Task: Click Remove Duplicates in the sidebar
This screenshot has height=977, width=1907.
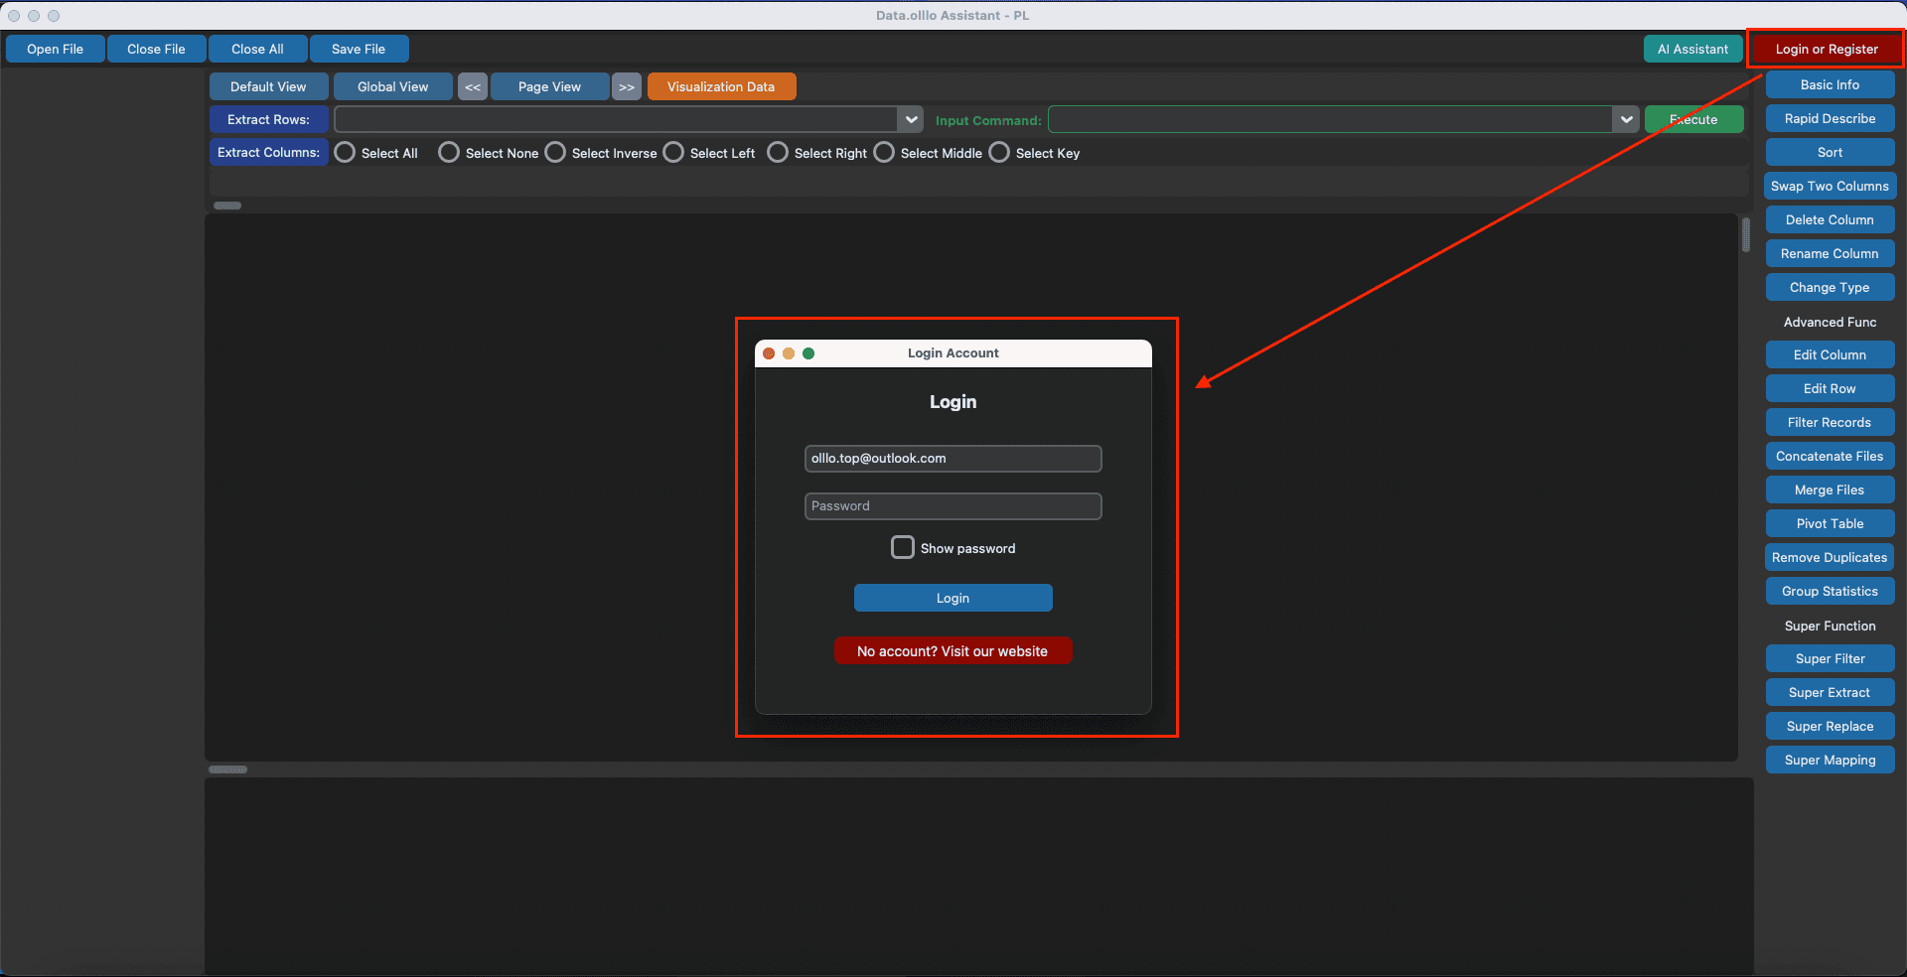Action: coord(1829,557)
